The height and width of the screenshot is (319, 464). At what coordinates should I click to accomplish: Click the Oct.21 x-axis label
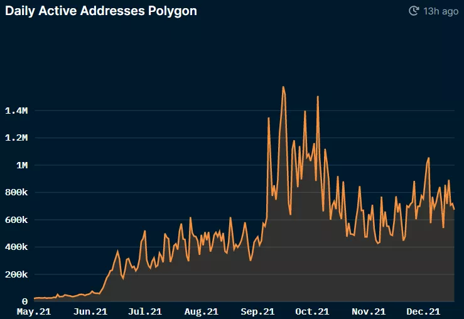[x=312, y=311]
